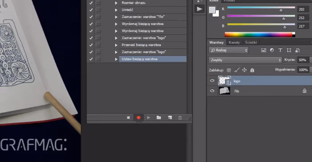The height and width of the screenshot is (162, 312).
Task: Expand the Zaznaczenie warstwa "Tło" step
Action: tap(116, 17)
